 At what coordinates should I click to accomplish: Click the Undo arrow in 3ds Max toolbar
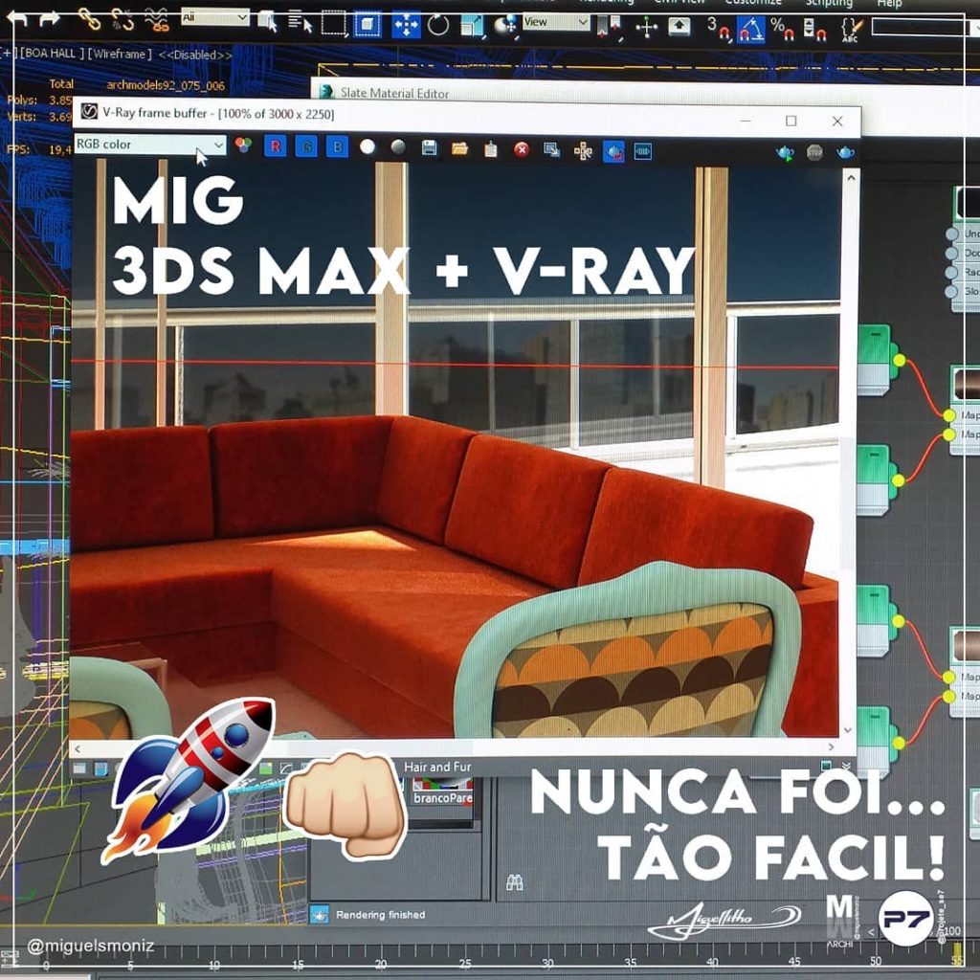pos(18,19)
